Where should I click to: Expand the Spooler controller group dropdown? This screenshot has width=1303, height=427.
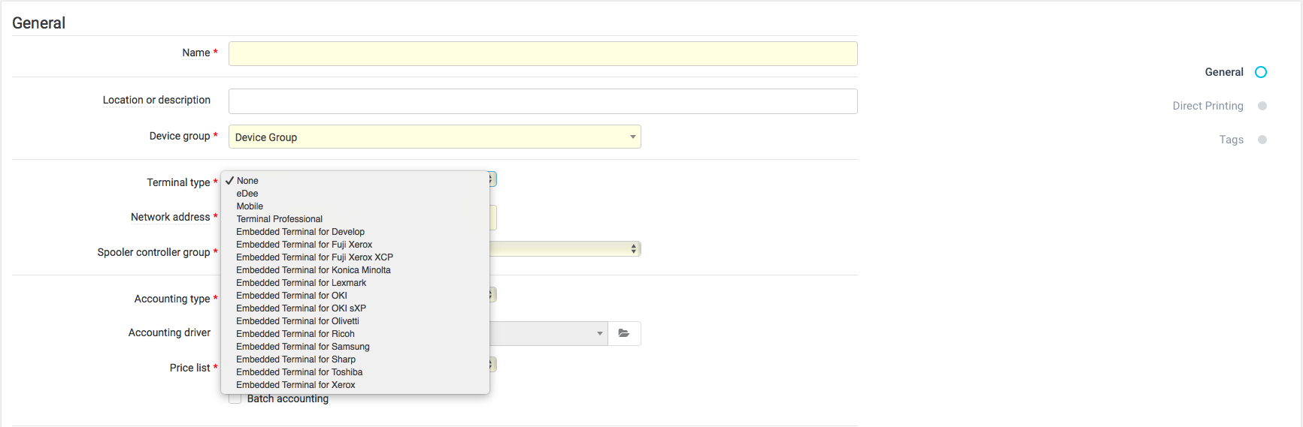pyautogui.click(x=633, y=249)
